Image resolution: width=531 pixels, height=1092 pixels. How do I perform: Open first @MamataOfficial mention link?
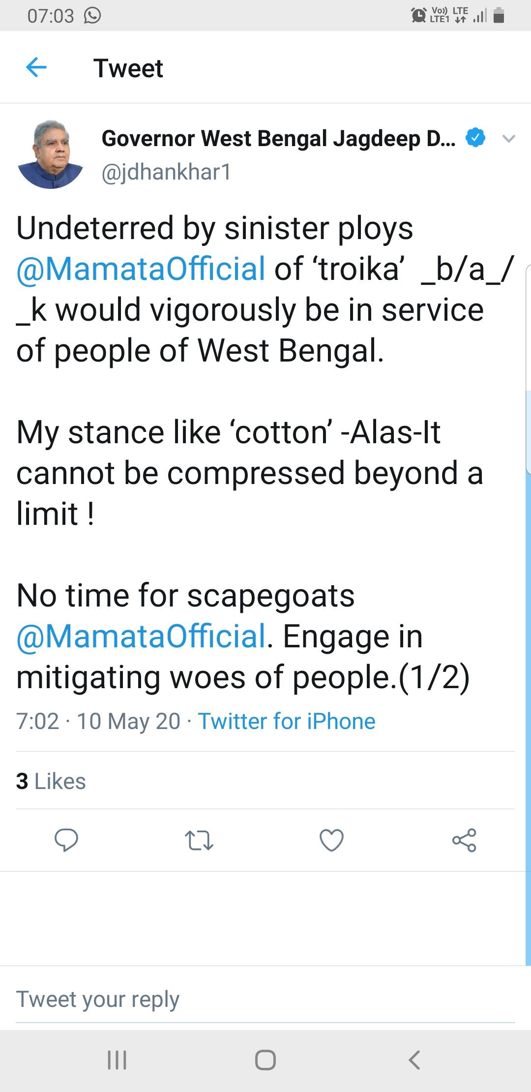tap(141, 269)
